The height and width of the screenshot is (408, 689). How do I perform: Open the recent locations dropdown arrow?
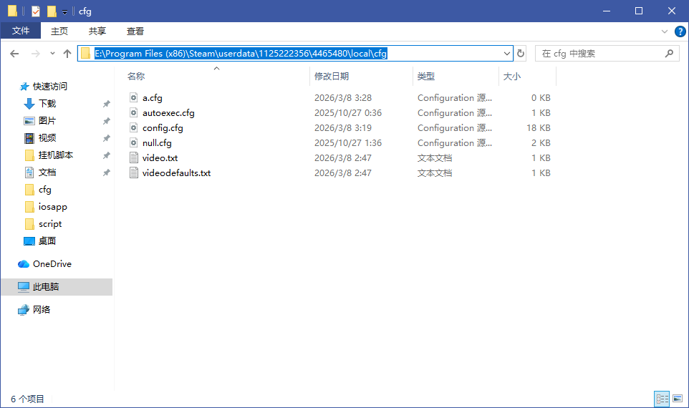point(52,54)
